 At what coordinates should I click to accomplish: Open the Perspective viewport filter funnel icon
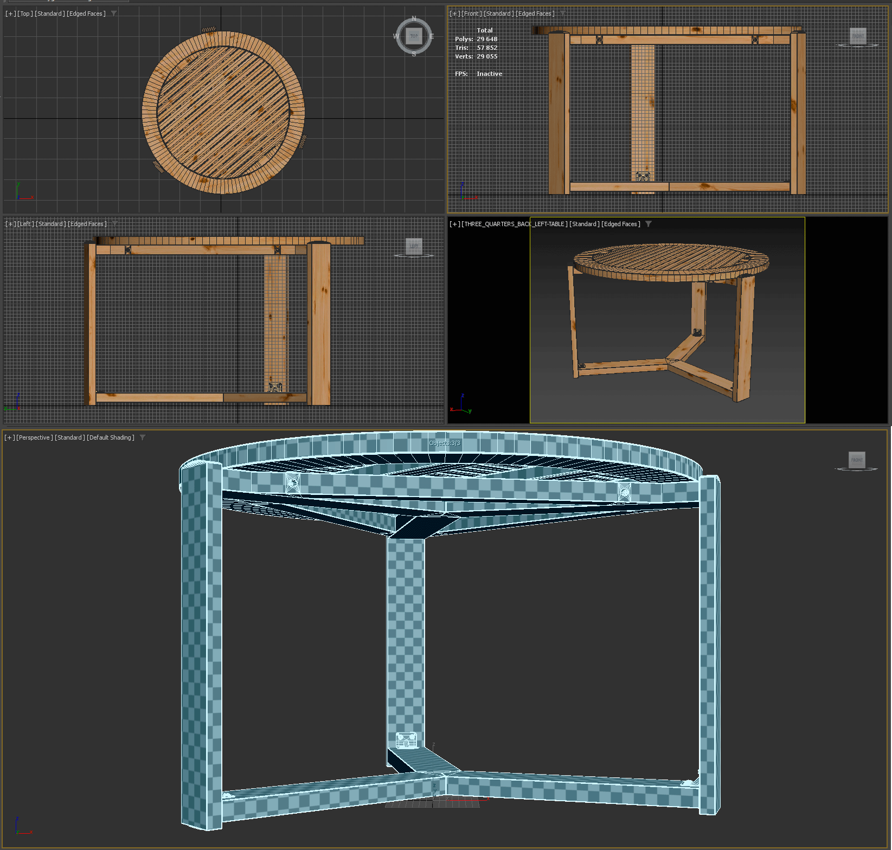coord(143,437)
